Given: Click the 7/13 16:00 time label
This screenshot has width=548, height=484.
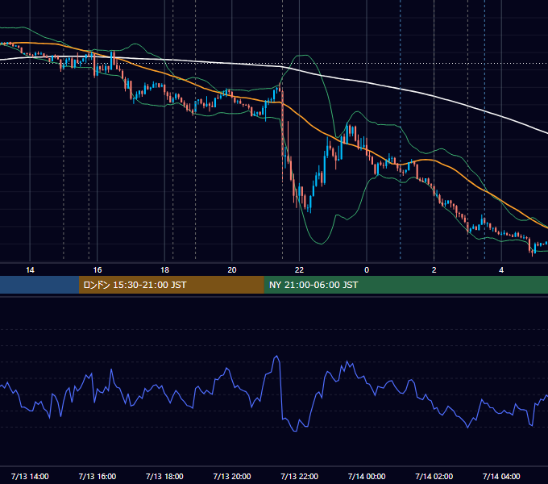Looking at the screenshot, I should click(x=98, y=476).
